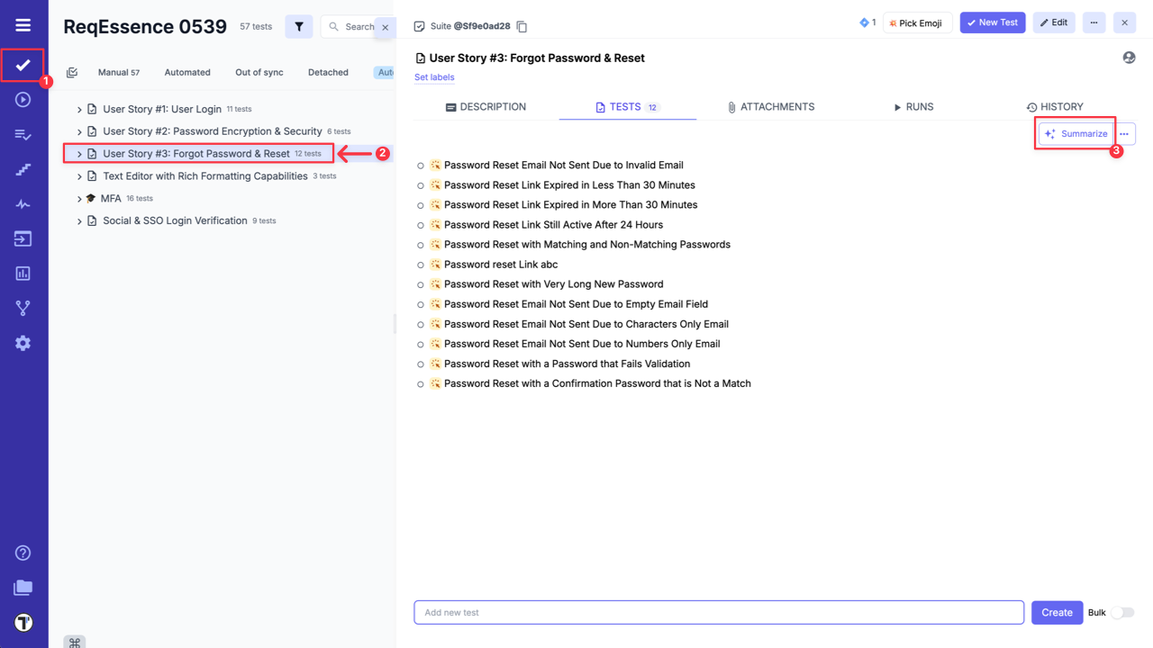Switch to the History tab

point(1055,107)
